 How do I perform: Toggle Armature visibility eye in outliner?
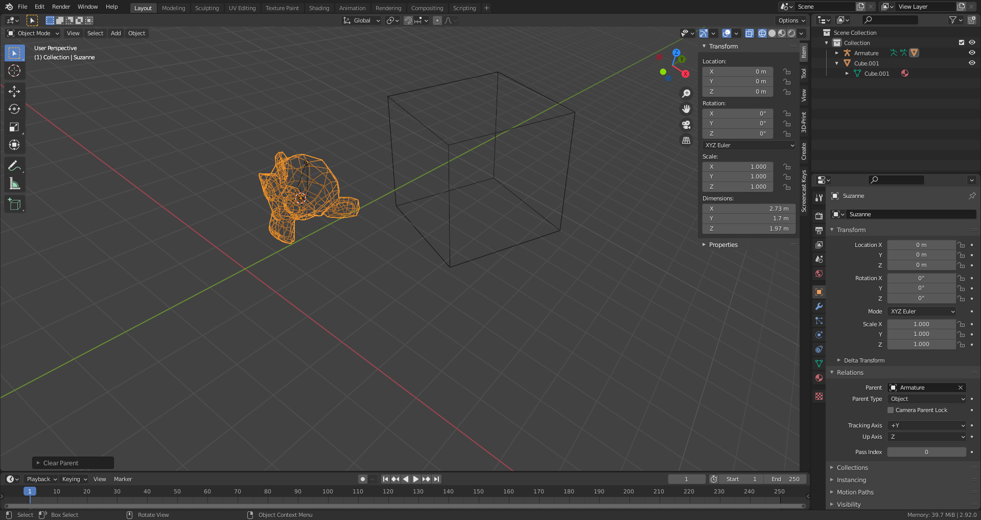click(972, 53)
